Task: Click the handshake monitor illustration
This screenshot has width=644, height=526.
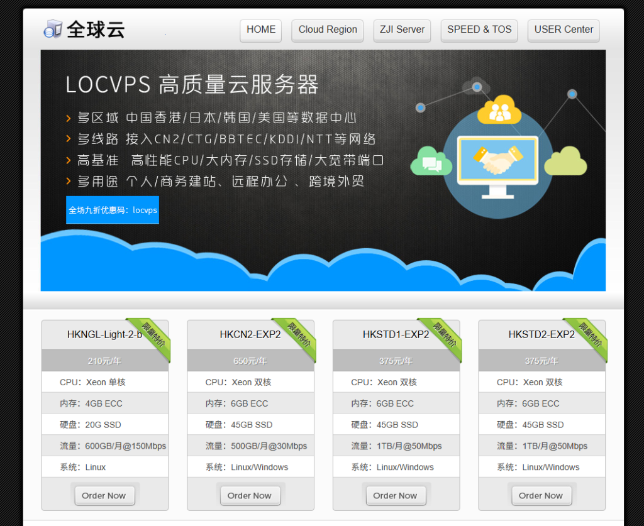Action: [x=497, y=163]
